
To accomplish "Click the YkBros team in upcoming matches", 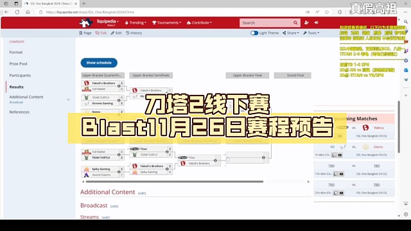I will (379, 128).
